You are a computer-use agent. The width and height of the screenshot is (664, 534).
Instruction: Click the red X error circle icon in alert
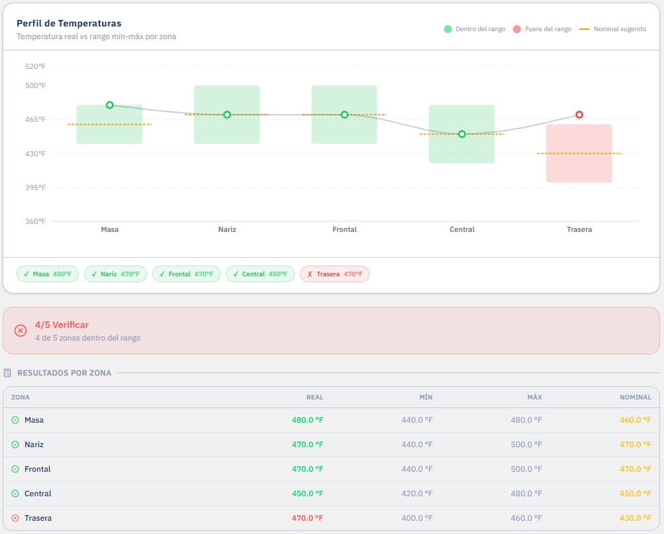pyautogui.click(x=21, y=331)
